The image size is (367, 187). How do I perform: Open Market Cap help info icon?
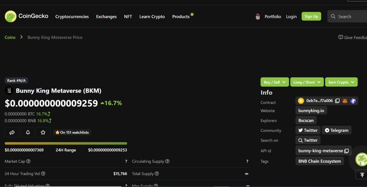point(28,161)
